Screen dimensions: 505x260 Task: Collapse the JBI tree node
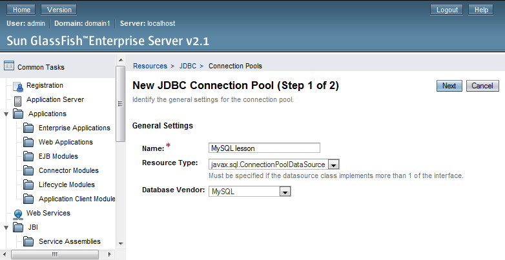[x=6, y=228]
